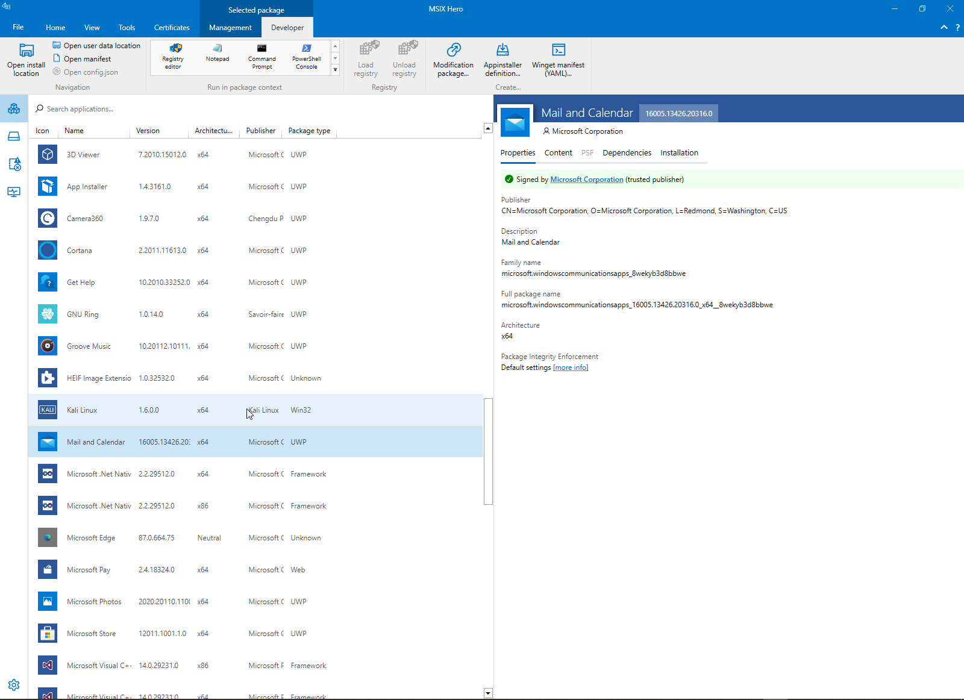The image size is (964, 700).
Task: Follow the Microsoft Corporation signer link
Action: 587,180
